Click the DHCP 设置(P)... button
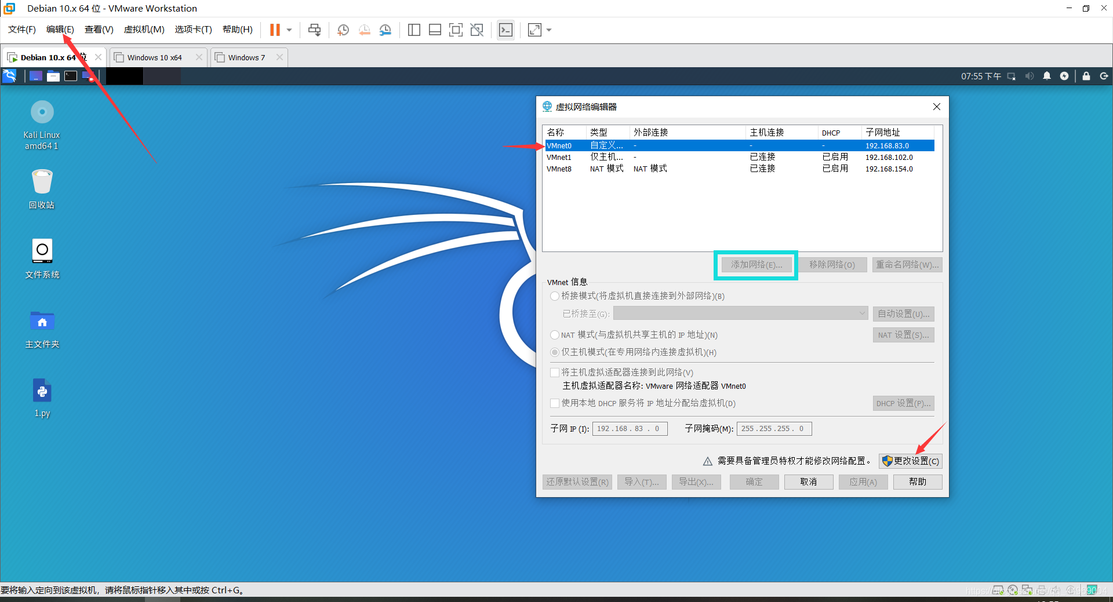Screen dimensions: 1113x602 [903, 403]
